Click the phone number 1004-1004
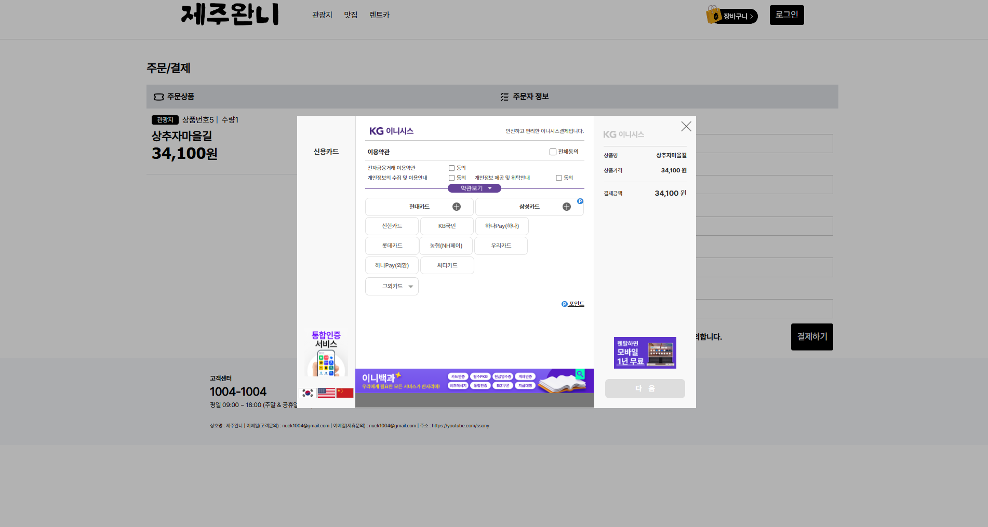The image size is (988, 527). pyautogui.click(x=238, y=391)
